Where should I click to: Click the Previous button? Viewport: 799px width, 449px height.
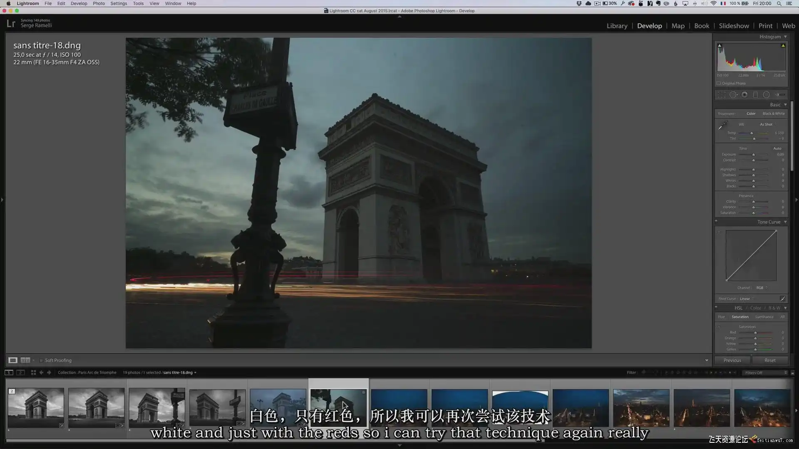point(732,360)
